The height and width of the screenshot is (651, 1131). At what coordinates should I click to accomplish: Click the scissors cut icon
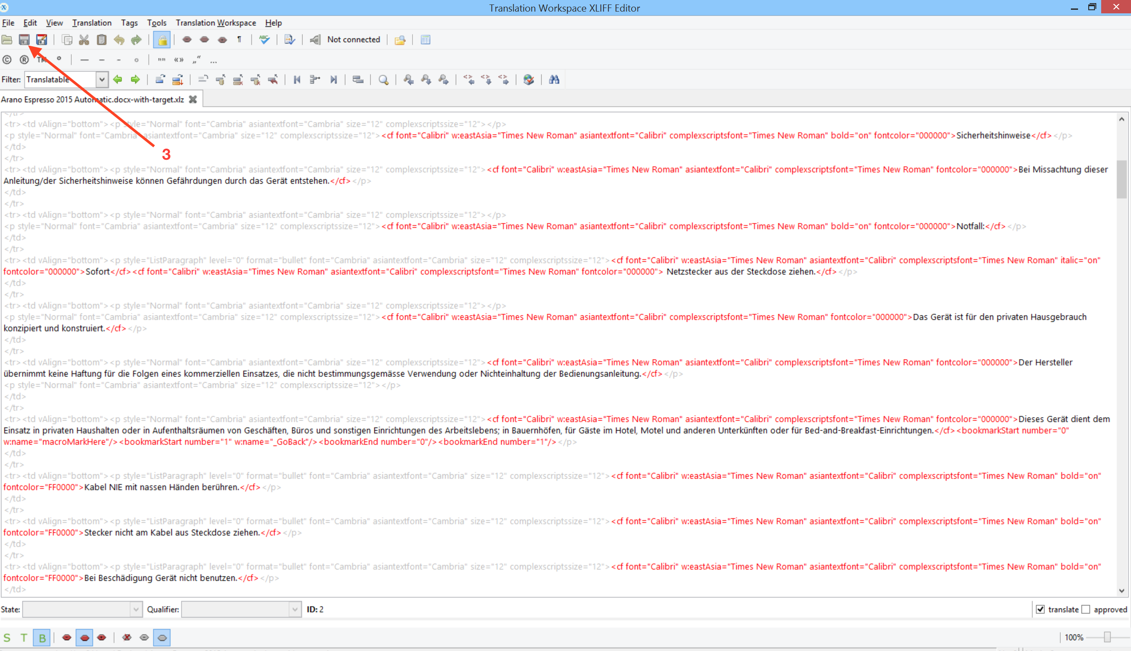[x=84, y=40]
